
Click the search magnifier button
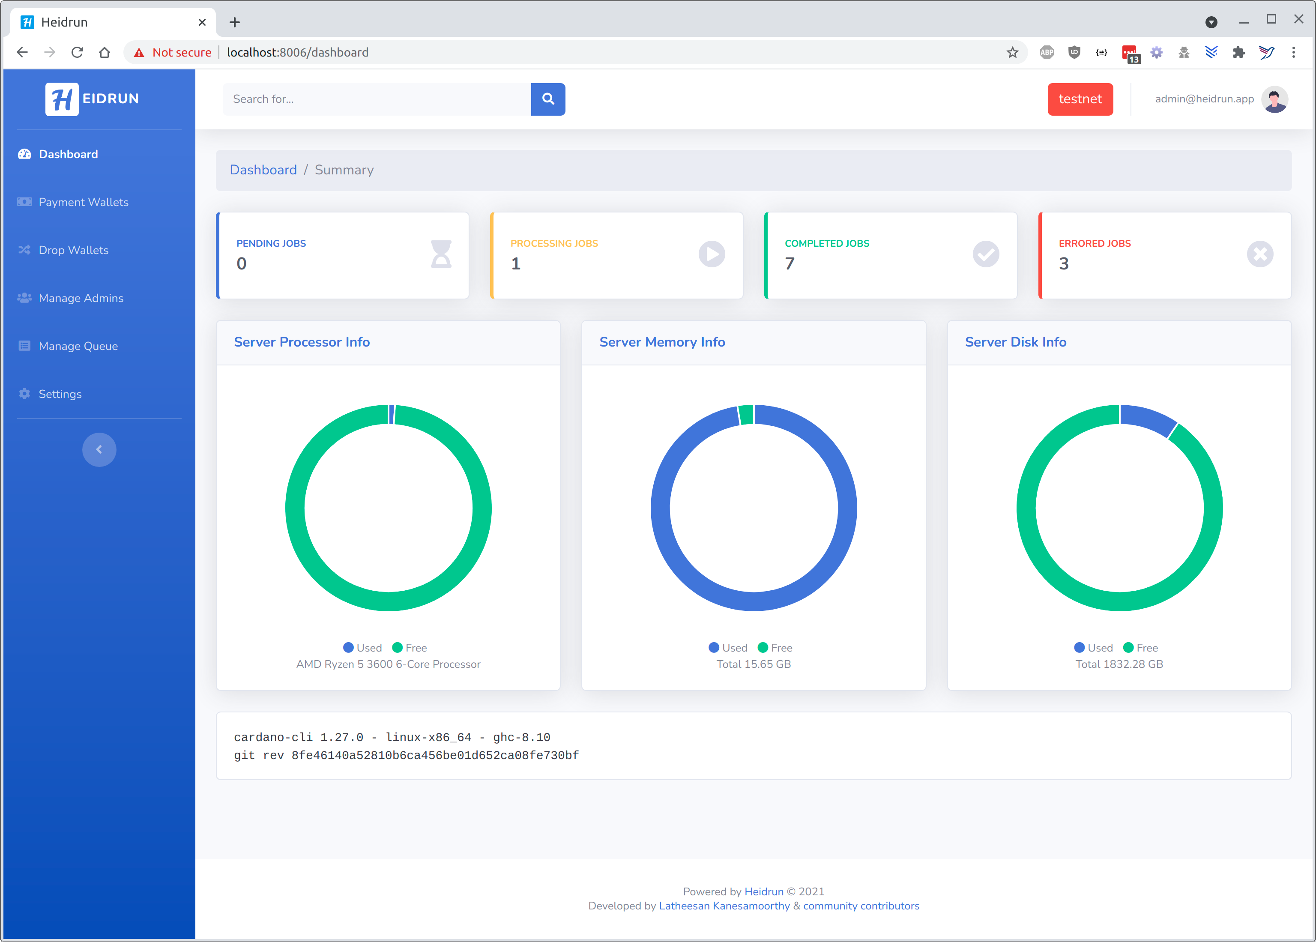tap(547, 99)
